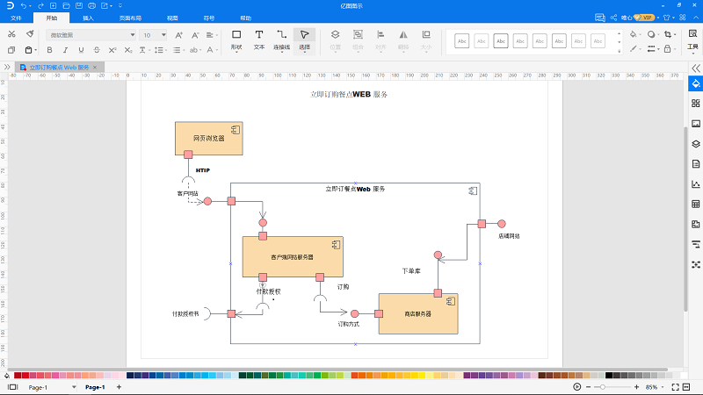Switch to the 视图 ribbon tab

(172, 18)
